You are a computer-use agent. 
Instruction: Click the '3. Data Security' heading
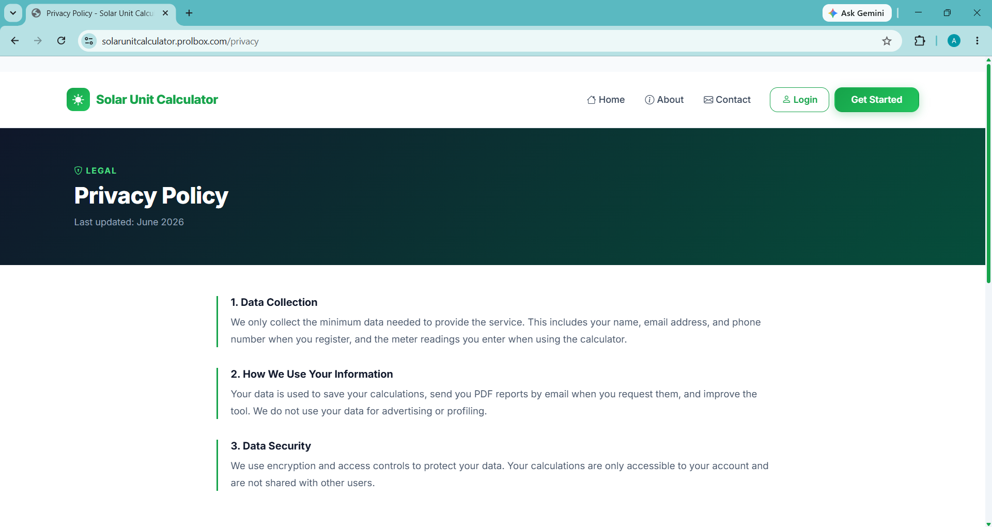tap(271, 446)
